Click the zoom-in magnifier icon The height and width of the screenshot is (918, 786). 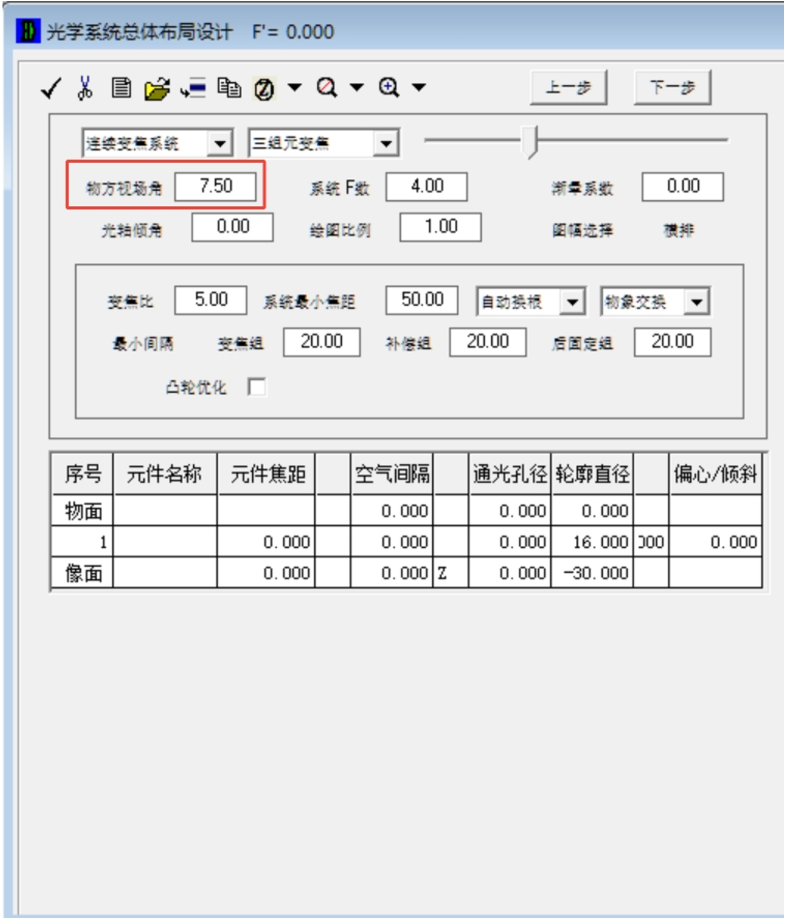pyautogui.click(x=389, y=87)
